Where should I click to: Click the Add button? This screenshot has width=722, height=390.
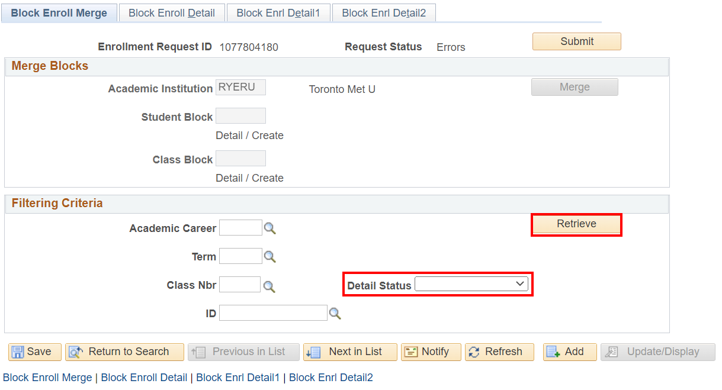(566, 352)
